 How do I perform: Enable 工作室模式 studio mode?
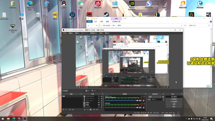click(174, 102)
